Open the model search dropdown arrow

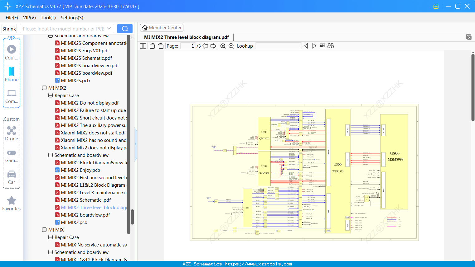(108, 28)
